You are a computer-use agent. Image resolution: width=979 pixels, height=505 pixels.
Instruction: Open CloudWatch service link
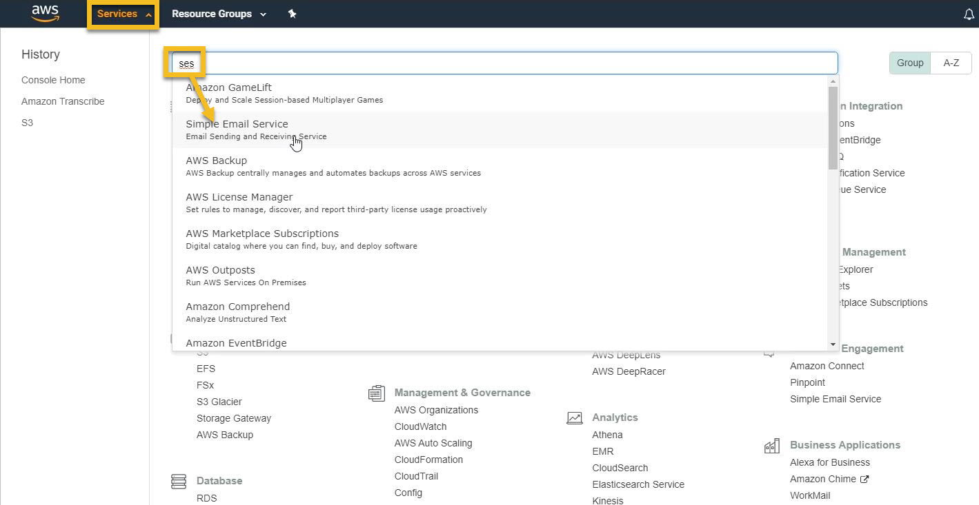420,426
